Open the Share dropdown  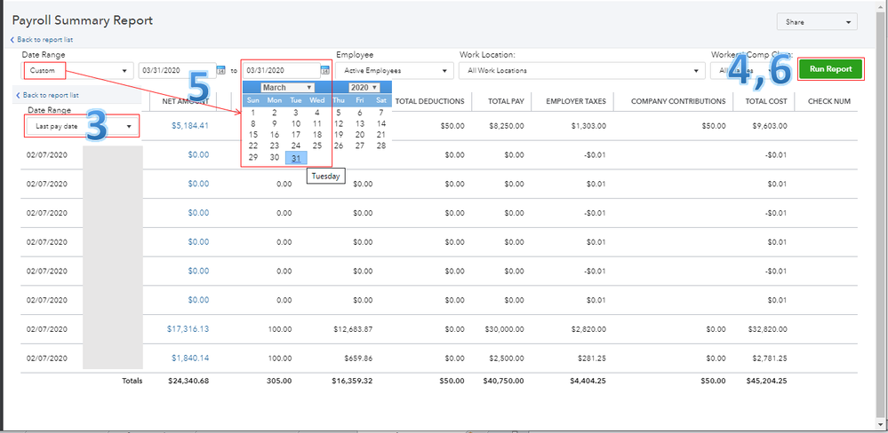817,22
